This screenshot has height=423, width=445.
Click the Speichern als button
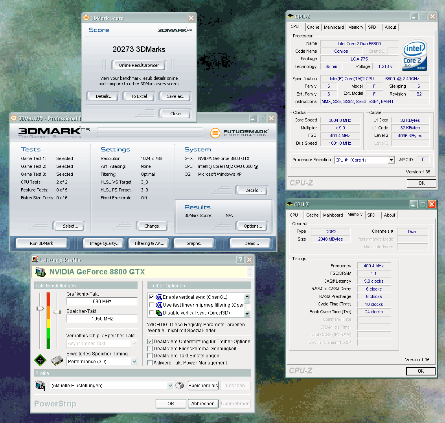click(203, 386)
